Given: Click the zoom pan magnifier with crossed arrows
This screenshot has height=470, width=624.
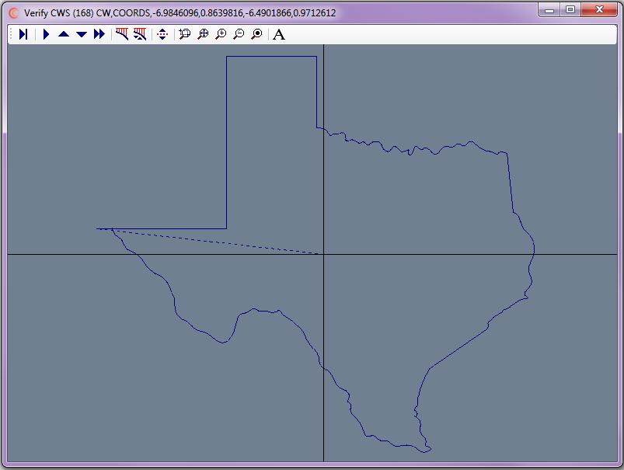Looking at the screenshot, I should 203,34.
